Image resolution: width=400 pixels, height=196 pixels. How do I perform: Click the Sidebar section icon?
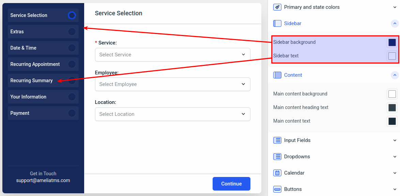(x=277, y=23)
